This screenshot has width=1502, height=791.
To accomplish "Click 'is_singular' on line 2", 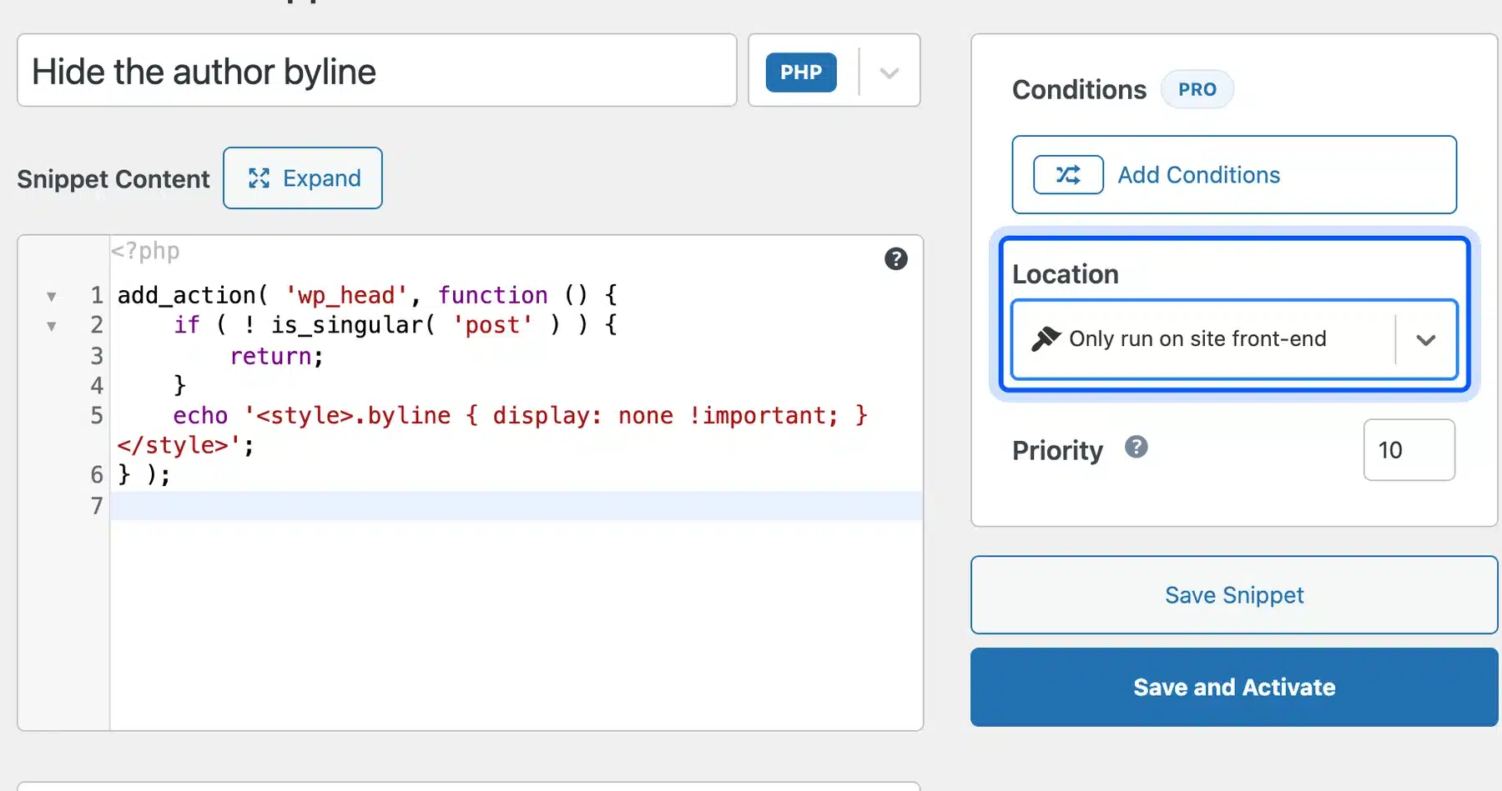I will [x=347, y=325].
